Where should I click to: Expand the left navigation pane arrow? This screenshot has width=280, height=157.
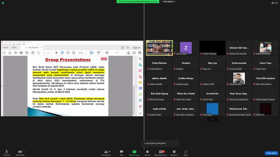pos(2,86)
